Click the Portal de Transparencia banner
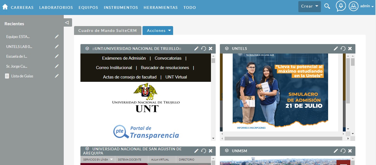The image size is (376, 165). pyautogui.click(x=146, y=132)
